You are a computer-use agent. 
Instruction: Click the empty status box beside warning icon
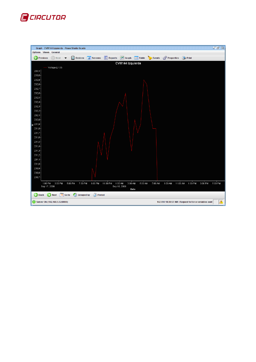coord(215,202)
